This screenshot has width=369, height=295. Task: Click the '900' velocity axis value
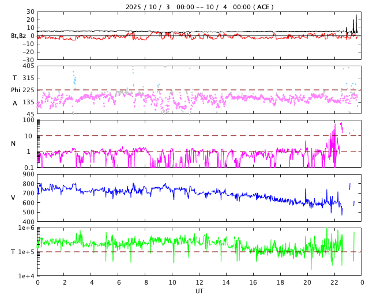[28, 175]
